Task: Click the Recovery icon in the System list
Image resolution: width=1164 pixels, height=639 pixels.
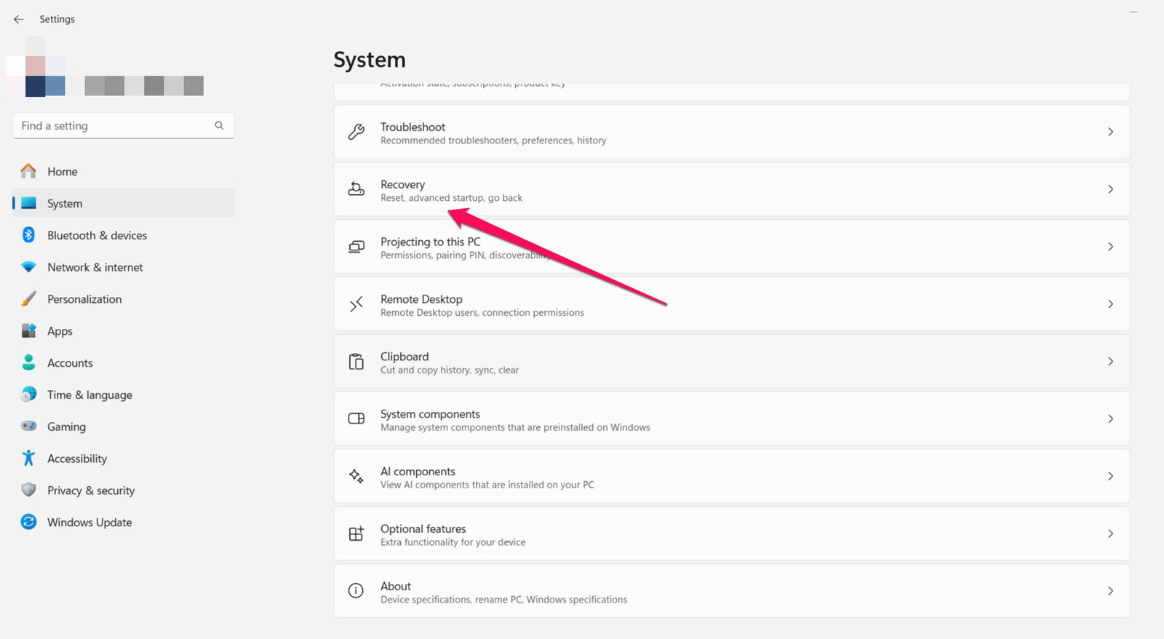Action: [x=356, y=189]
